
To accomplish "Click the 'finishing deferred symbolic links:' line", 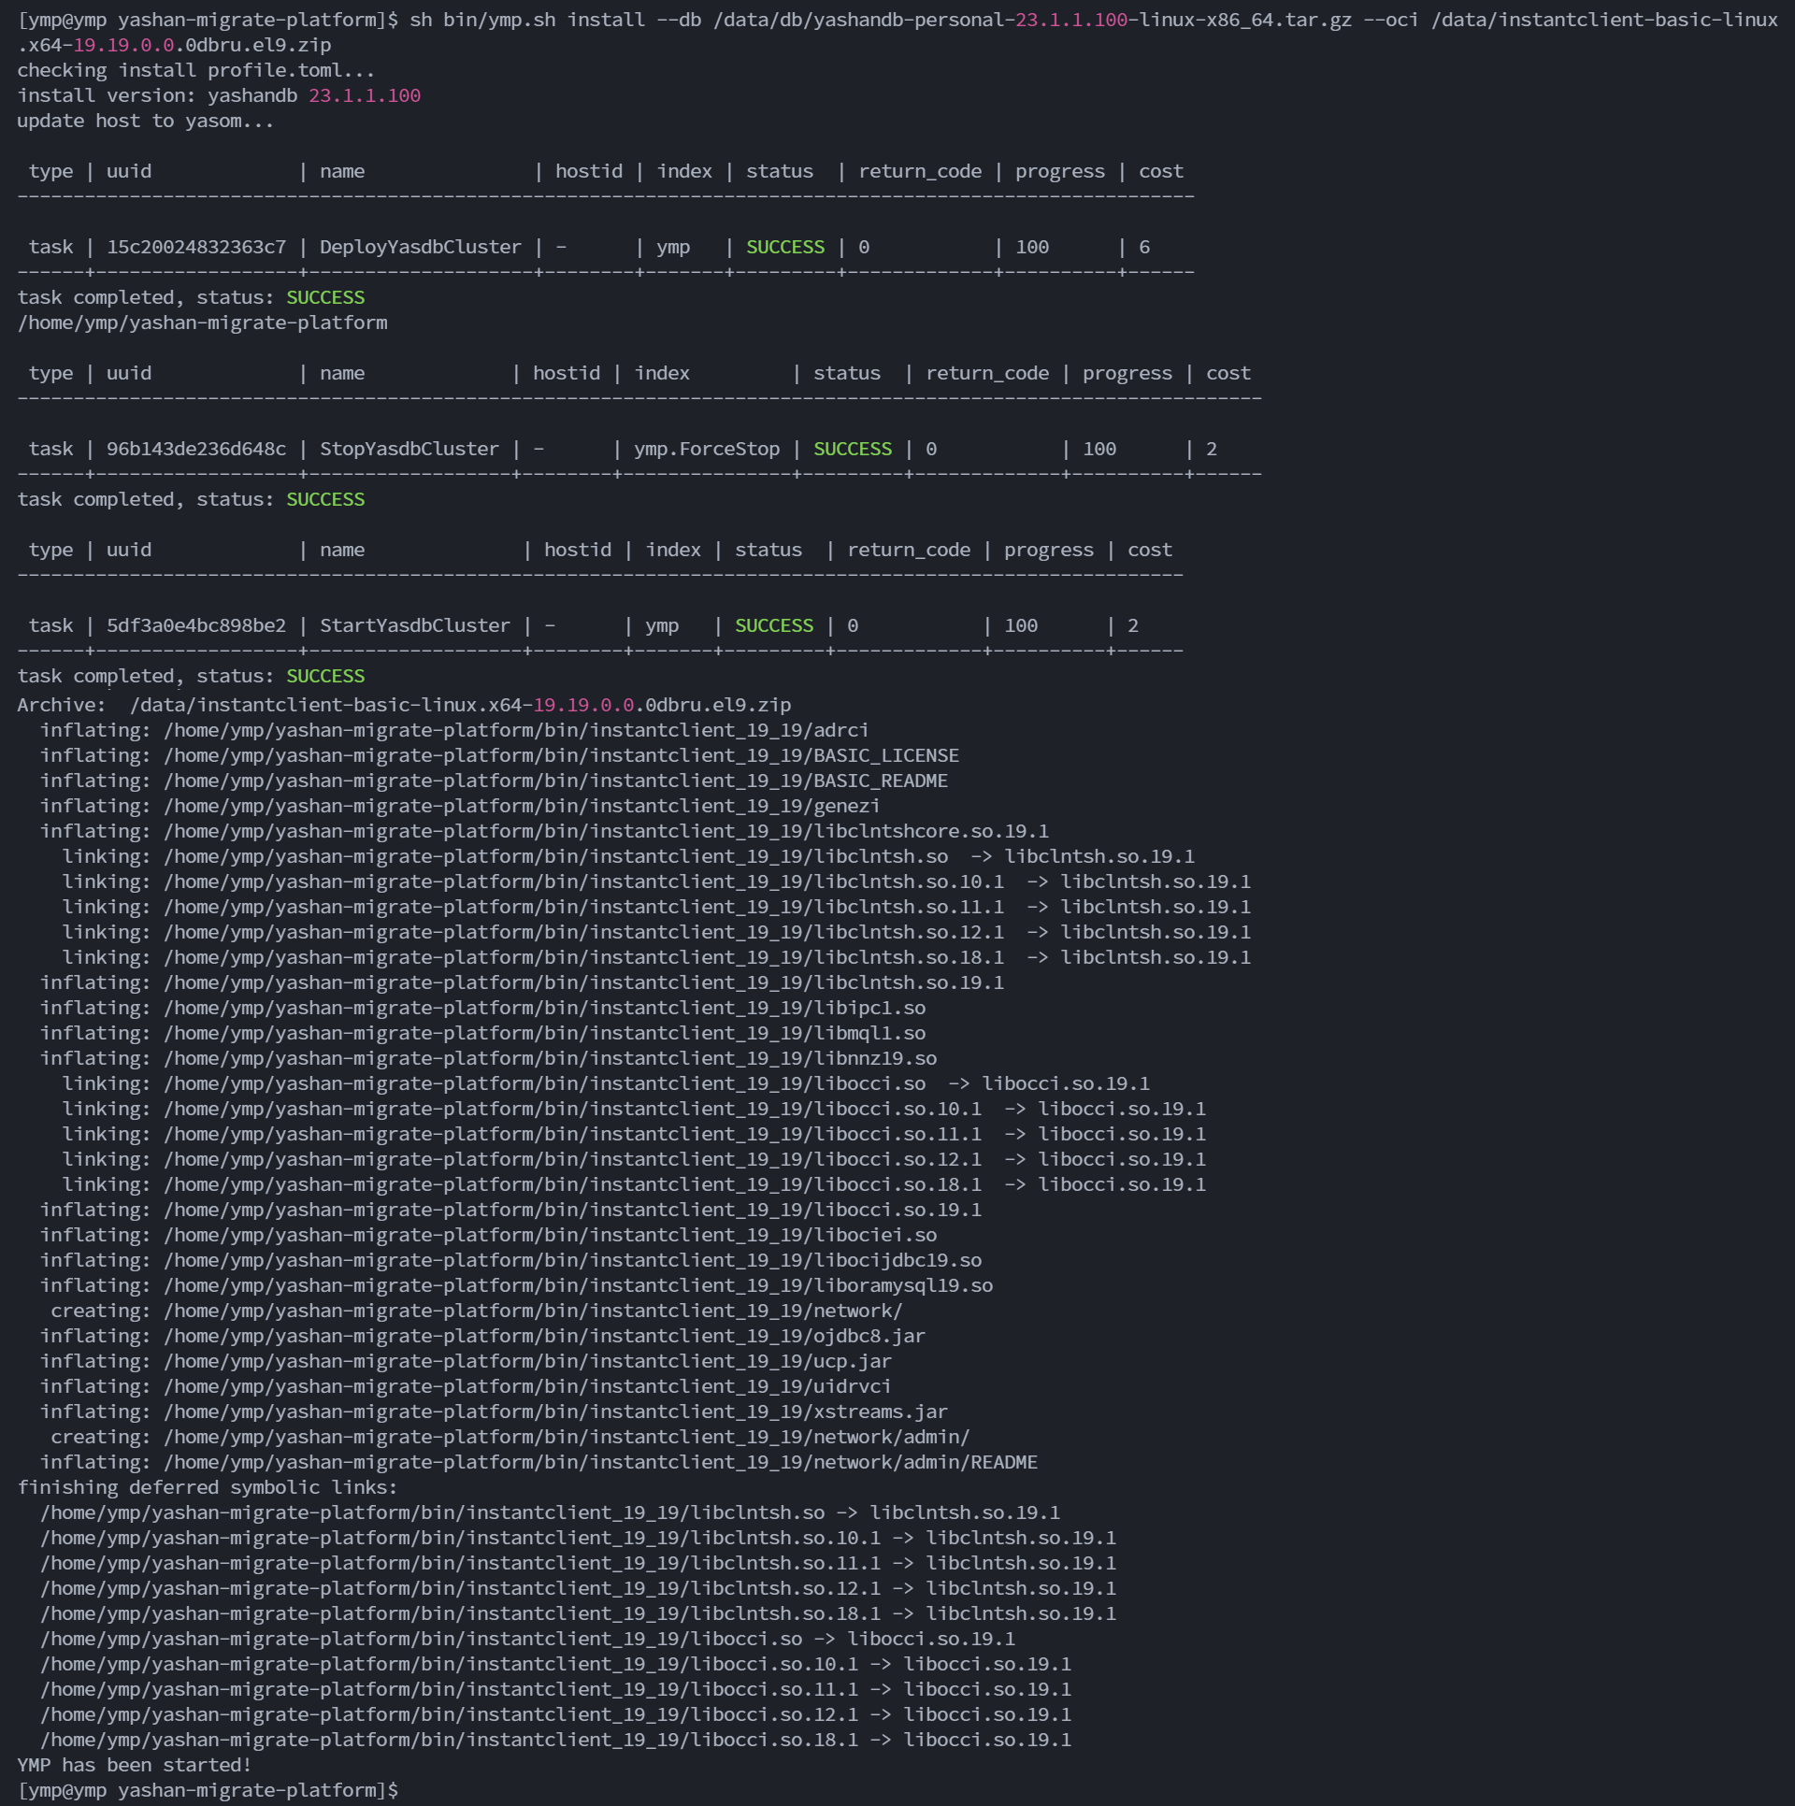I will pyautogui.click(x=207, y=1487).
